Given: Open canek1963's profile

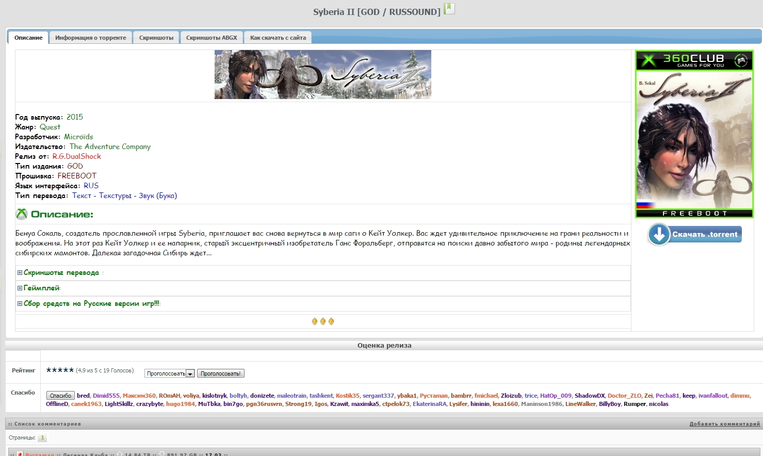Looking at the screenshot, I should [87, 404].
